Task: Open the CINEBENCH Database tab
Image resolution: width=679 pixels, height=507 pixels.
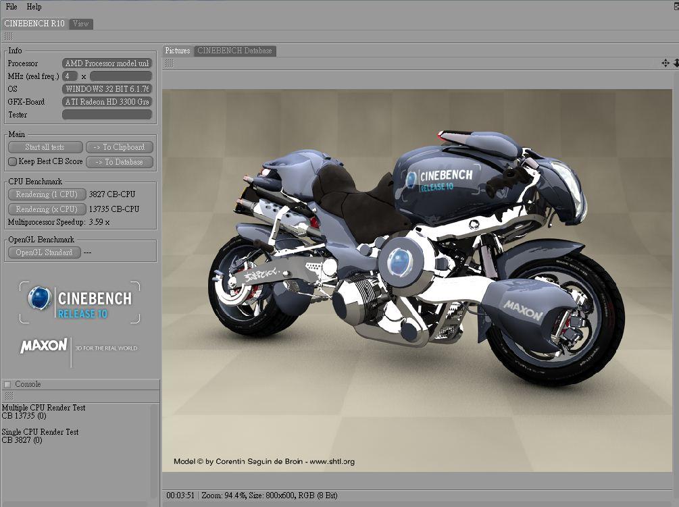Action: pos(234,51)
